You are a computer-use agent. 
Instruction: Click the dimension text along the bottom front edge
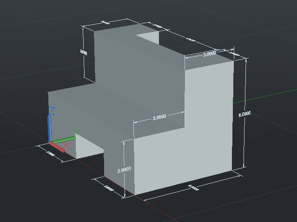pos(193,188)
